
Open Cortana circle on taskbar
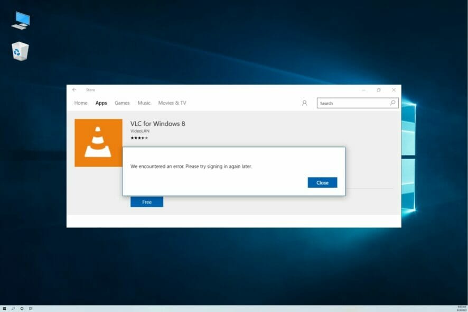[x=22, y=308]
